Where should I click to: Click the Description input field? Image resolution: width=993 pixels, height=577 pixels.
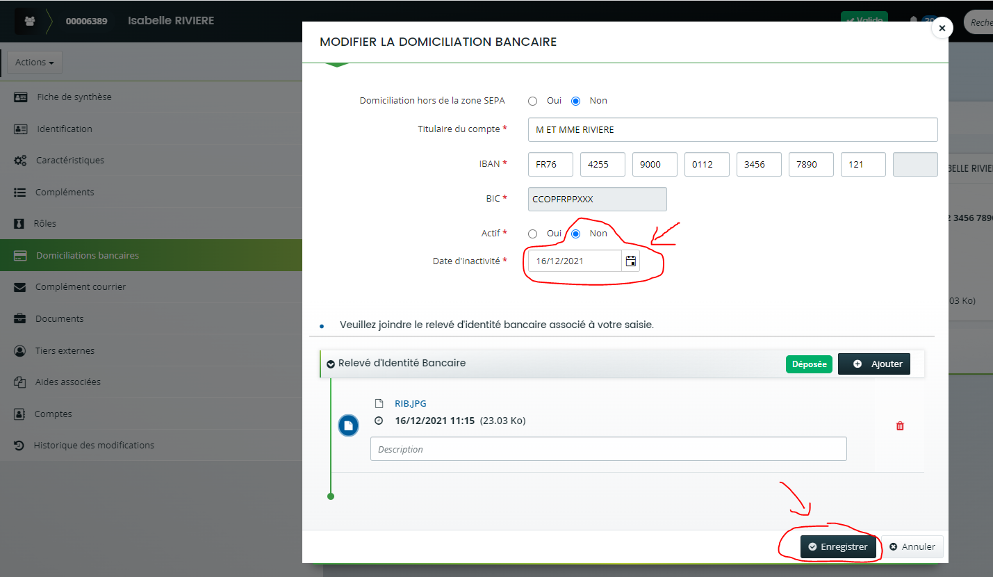pos(609,449)
